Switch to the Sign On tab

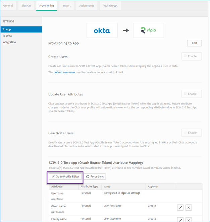[26, 6]
